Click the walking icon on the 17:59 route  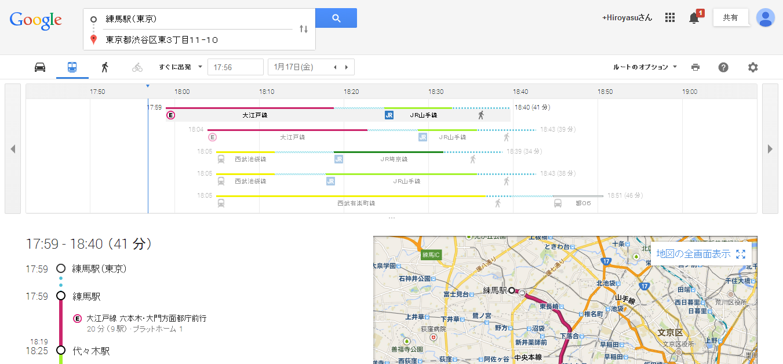[480, 115]
